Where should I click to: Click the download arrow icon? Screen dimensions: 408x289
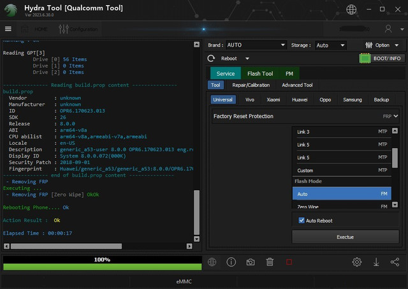376,262
